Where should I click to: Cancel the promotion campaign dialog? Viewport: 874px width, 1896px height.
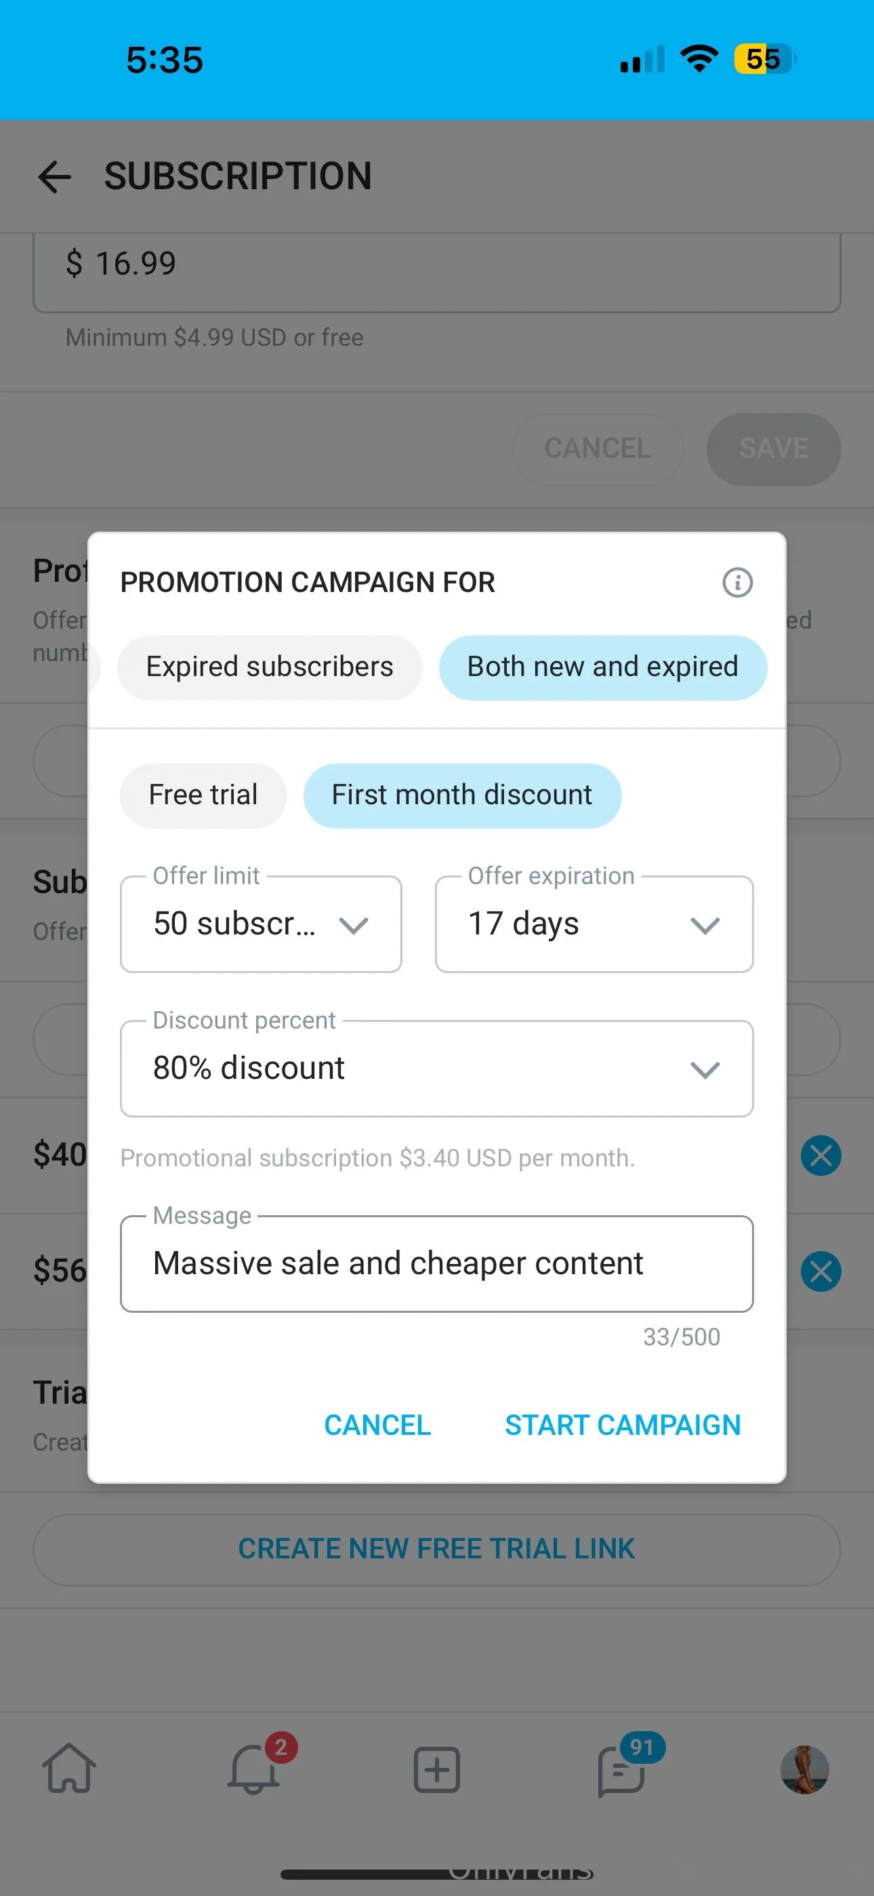pyautogui.click(x=377, y=1425)
